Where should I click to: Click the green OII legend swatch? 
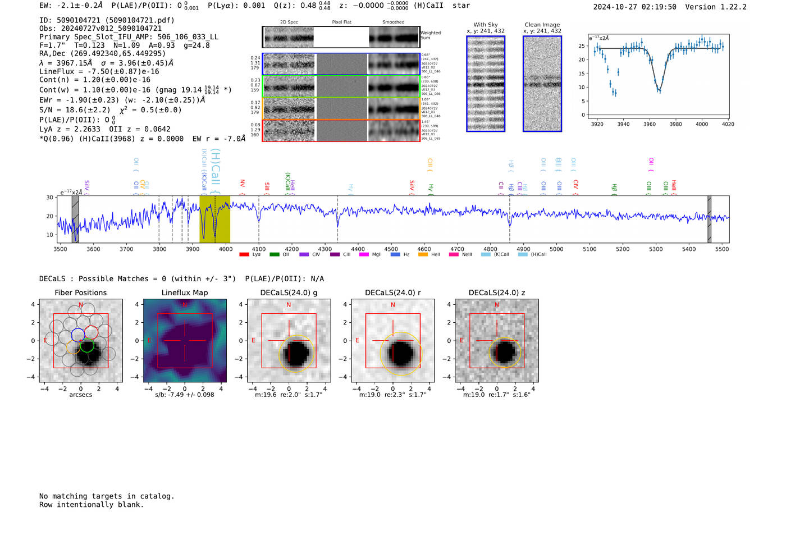coord(274,254)
